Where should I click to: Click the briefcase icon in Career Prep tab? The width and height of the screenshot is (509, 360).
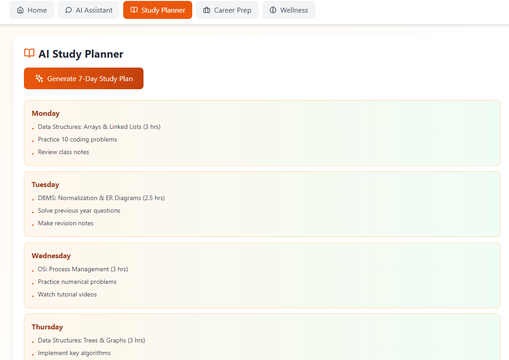tap(207, 10)
